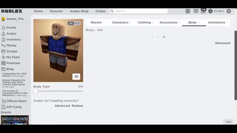The image size is (237, 133).
Task: Click the Inventory sidebar icon
Action: [x=3, y=40]
